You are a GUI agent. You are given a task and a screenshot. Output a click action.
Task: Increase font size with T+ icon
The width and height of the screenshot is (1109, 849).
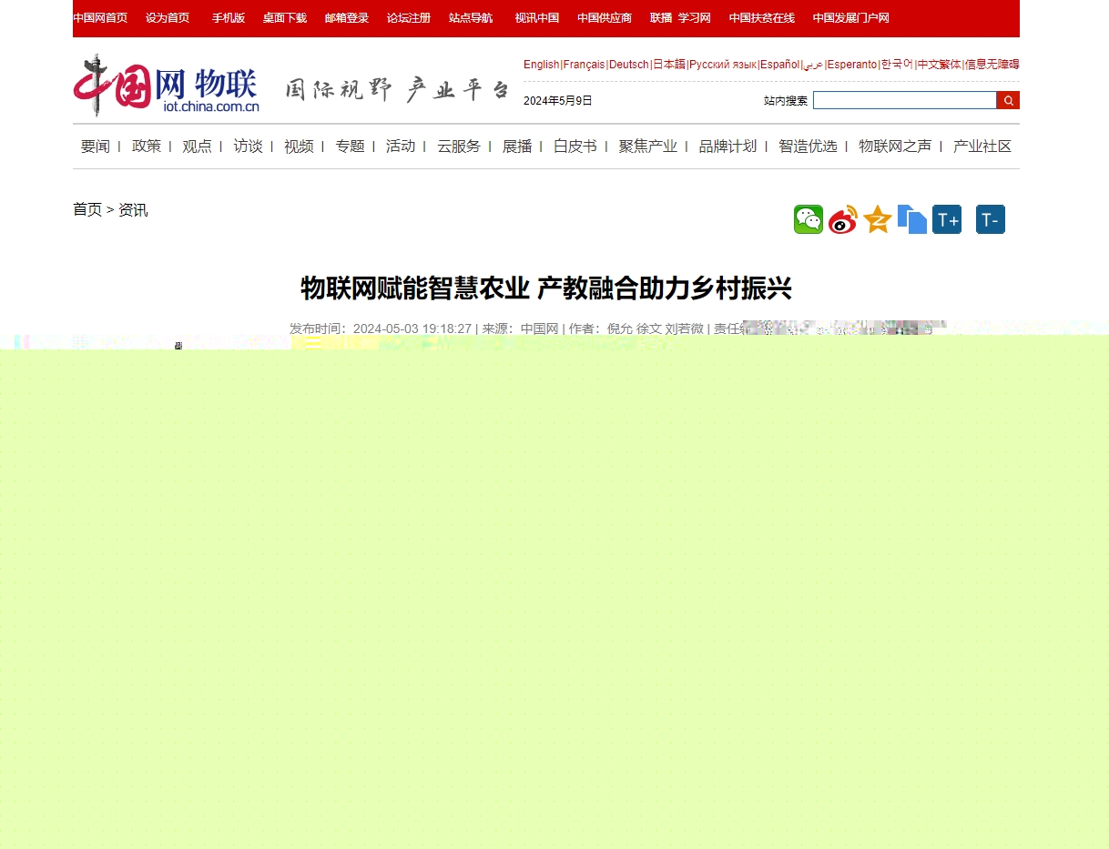click(x=947, y=219)
